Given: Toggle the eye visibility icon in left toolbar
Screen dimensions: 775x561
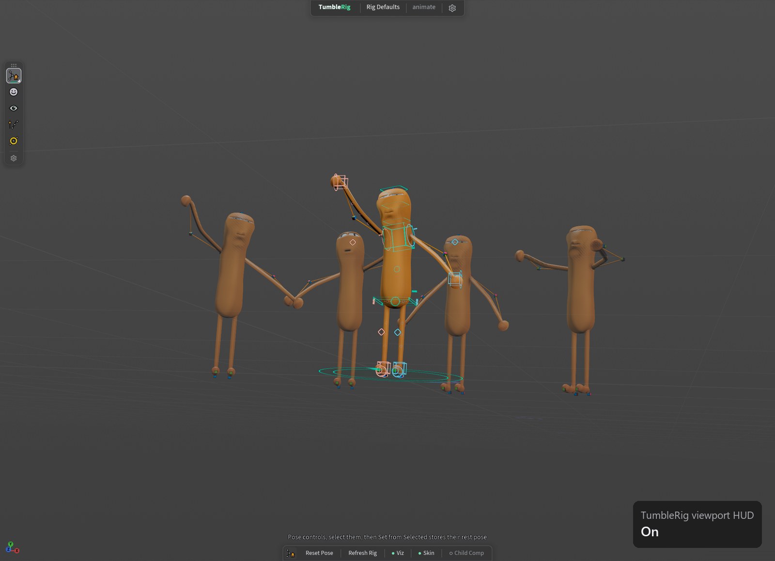Looking at the screenshot, I should [14, 108].
